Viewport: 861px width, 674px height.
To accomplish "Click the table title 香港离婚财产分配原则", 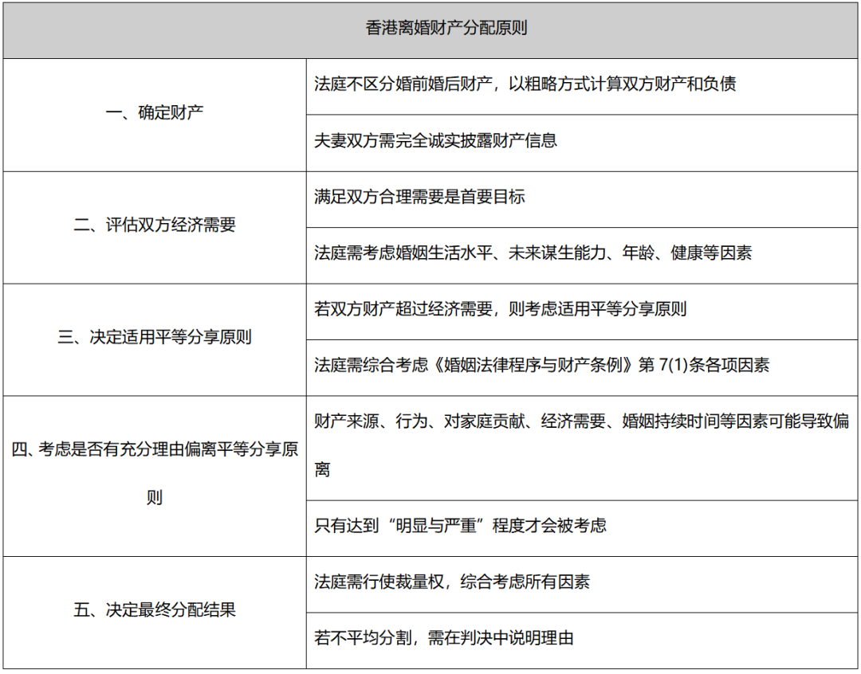I will (x=446, y=28).
